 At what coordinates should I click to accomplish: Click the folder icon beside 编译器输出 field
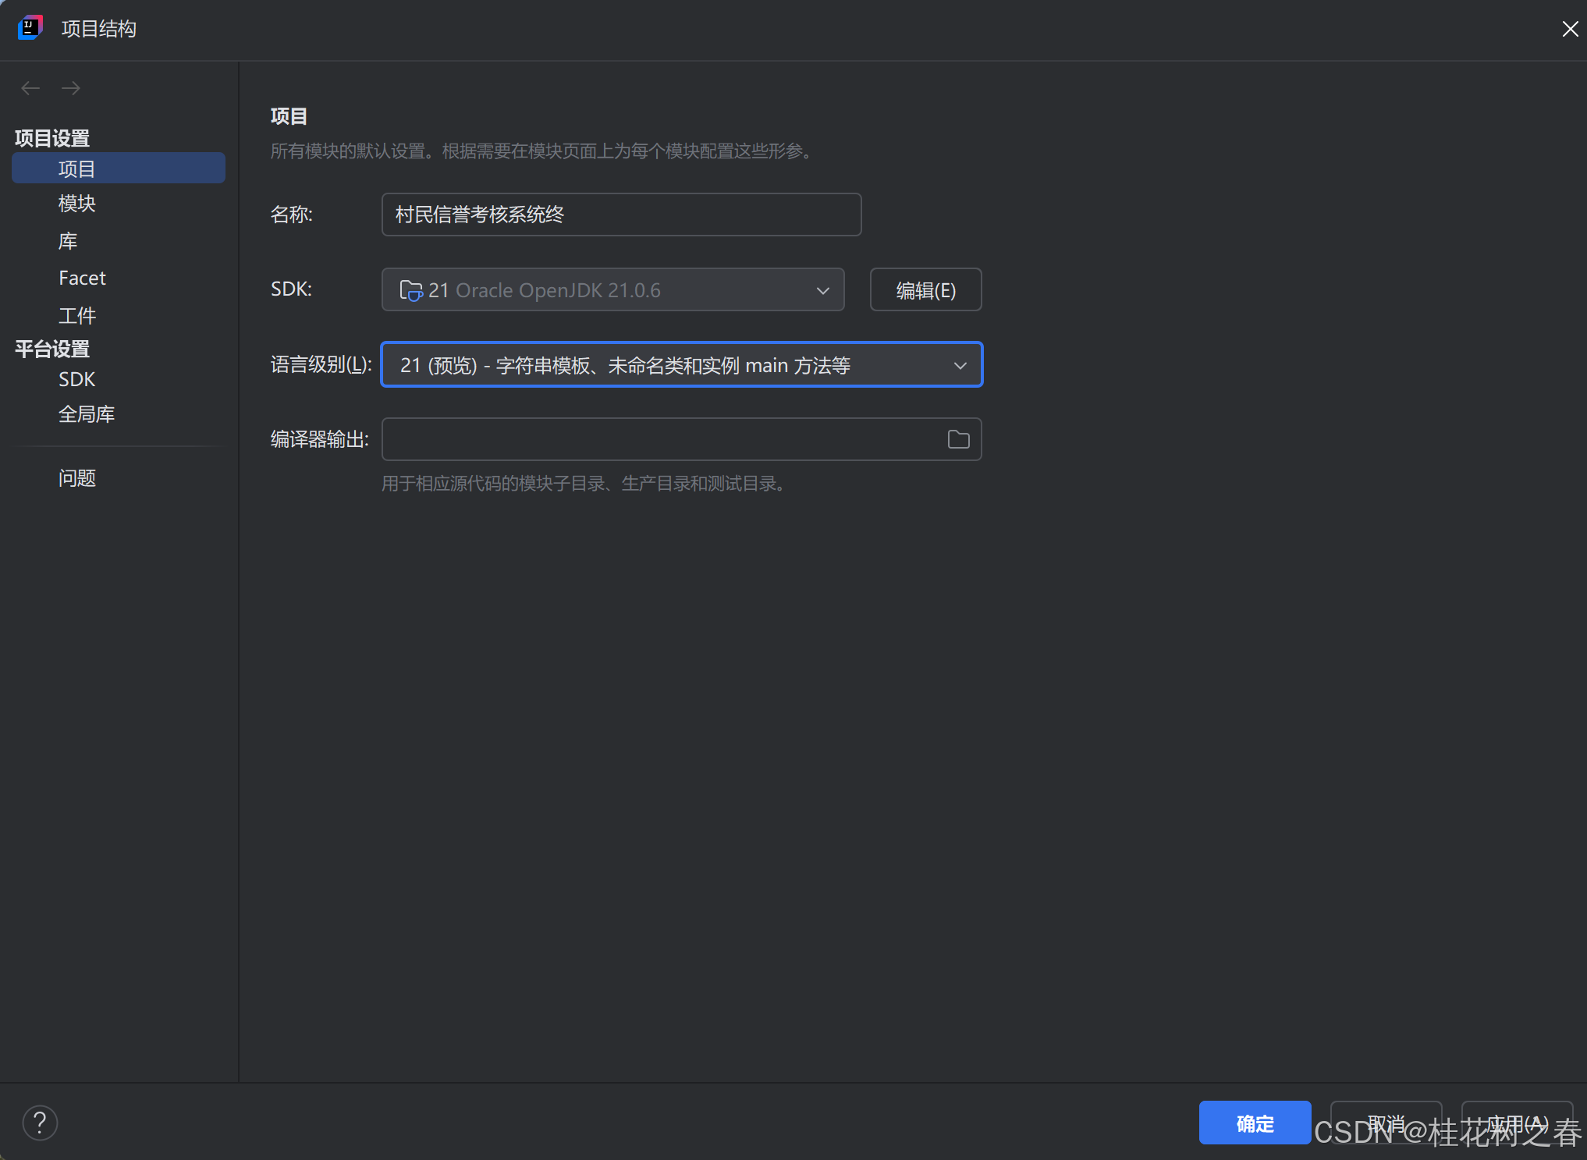click(957, 439)
